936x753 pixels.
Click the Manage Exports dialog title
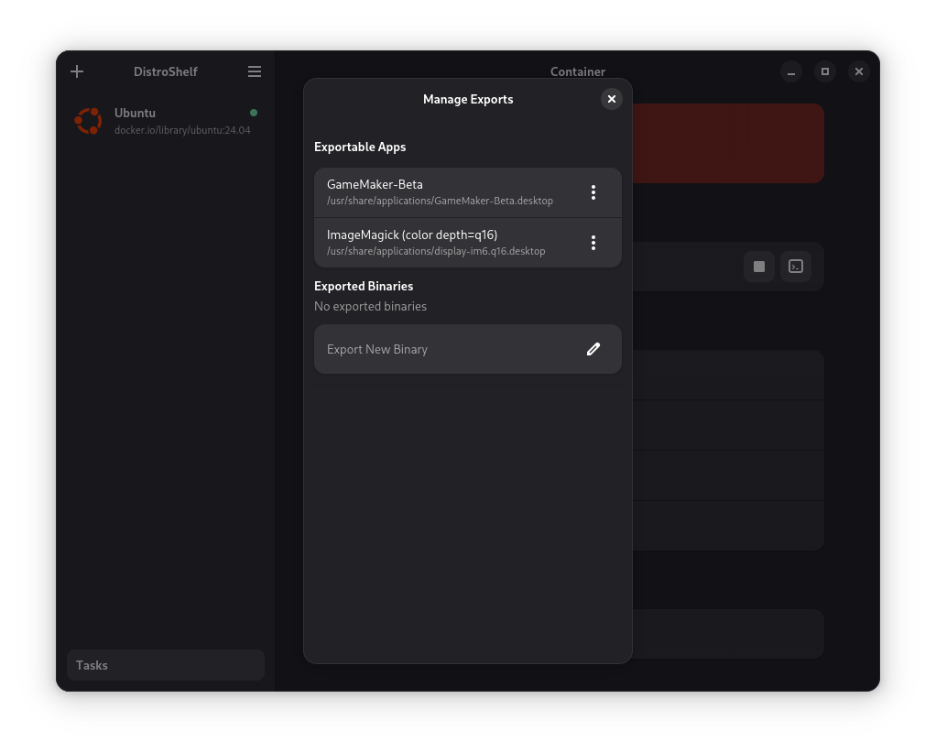coord(468,99)
